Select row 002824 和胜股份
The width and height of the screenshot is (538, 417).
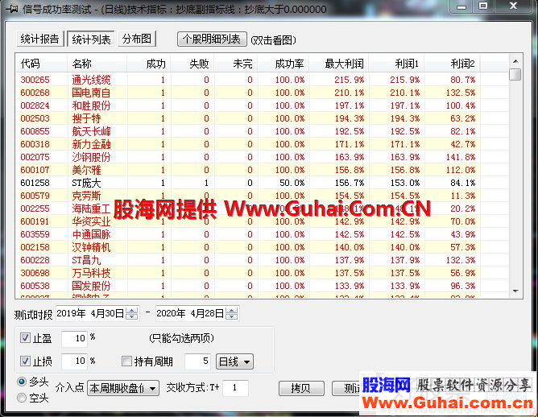(263, 105)
